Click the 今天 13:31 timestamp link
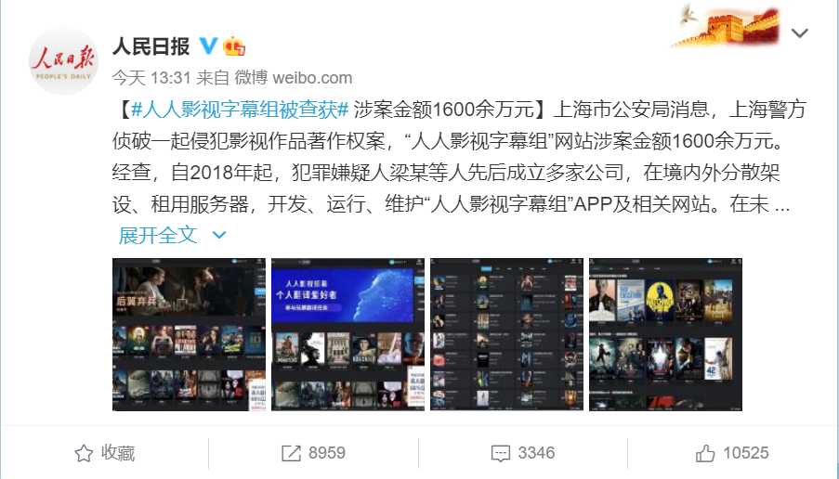The image size is (839, 479). pos(151,78)
